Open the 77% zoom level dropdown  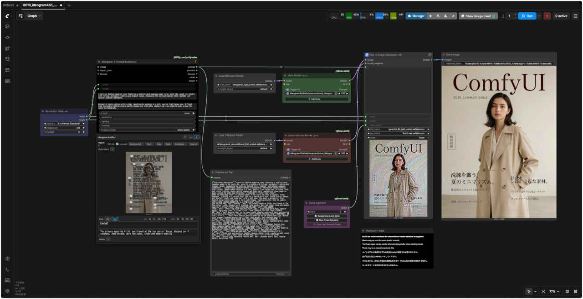(553, 291)
